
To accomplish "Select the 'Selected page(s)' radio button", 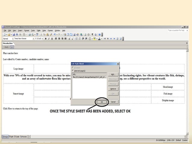I will (73, 70).
